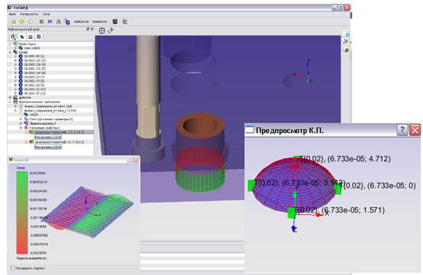
Task: Collapse the functional requirements tree node
Action: (10, 102)
